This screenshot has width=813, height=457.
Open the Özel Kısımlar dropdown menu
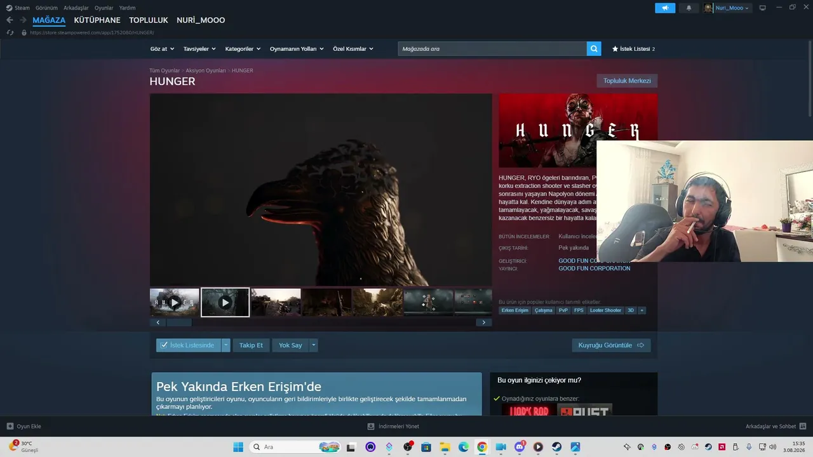click(353, 49)
